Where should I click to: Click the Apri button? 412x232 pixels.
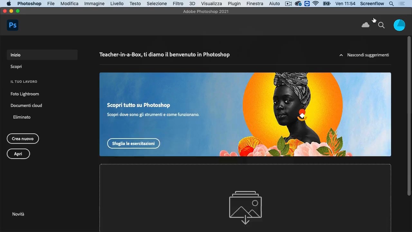[18, 154]
